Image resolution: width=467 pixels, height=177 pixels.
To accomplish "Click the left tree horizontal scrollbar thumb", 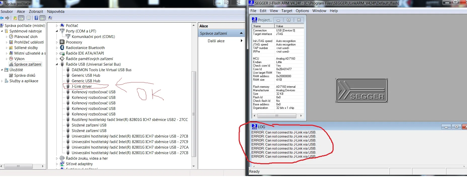I will pyautogui.click(x=18, y=166).
